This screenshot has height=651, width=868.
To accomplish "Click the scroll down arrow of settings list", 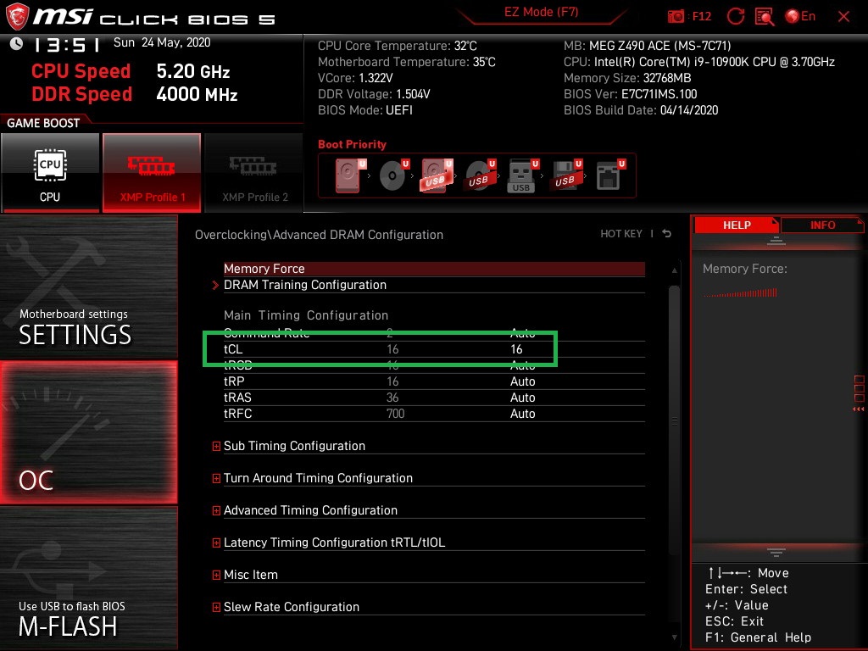I will tap(674, 637).
